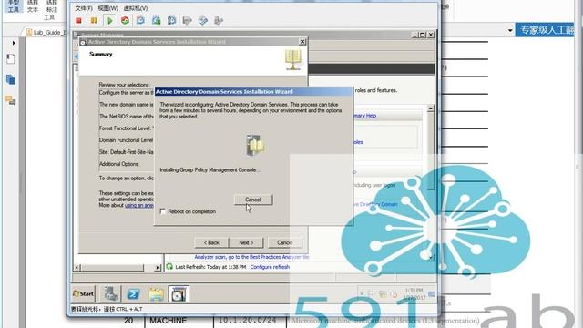583x328 pixels.
Task: Launch PowerShell from the VM taskbar
Action: [133, 294]
